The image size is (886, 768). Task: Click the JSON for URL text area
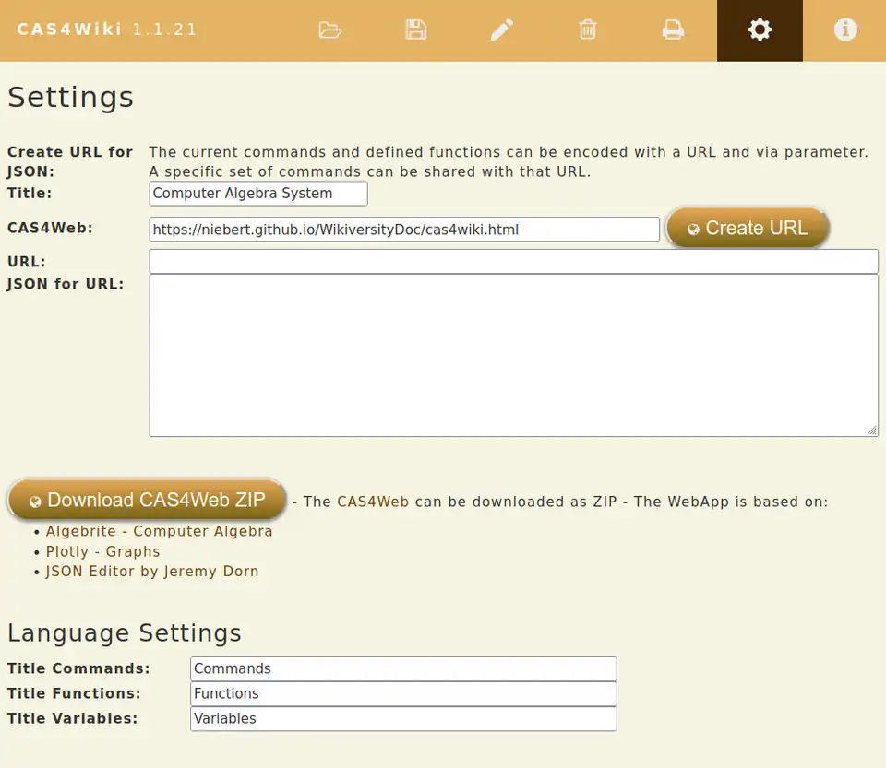(513, 354)
